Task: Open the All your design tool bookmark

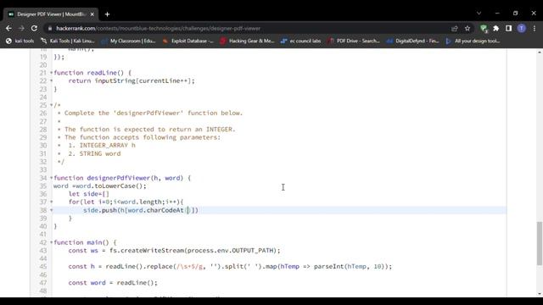Action: tap(473, 41)
